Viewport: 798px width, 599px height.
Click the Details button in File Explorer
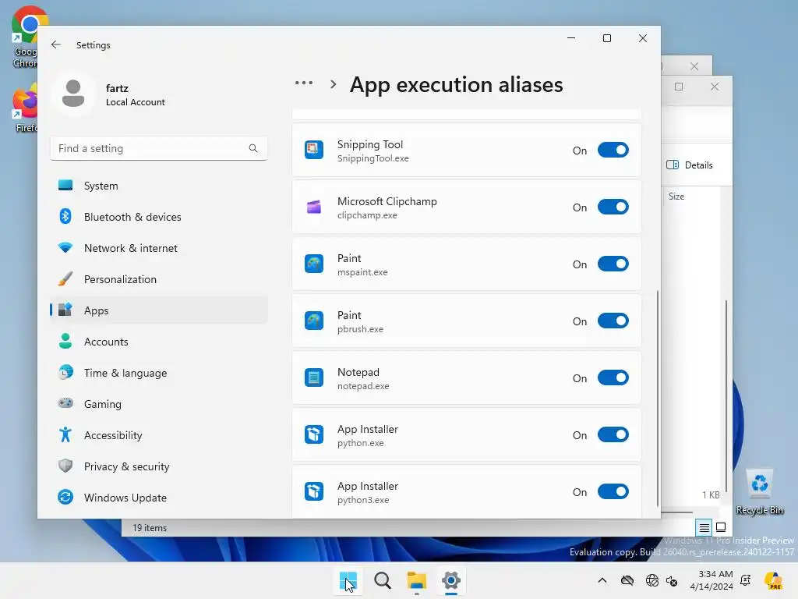pos(690,165)
